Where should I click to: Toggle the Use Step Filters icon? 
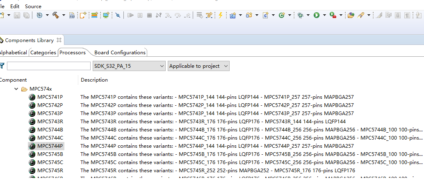point(209,16)
